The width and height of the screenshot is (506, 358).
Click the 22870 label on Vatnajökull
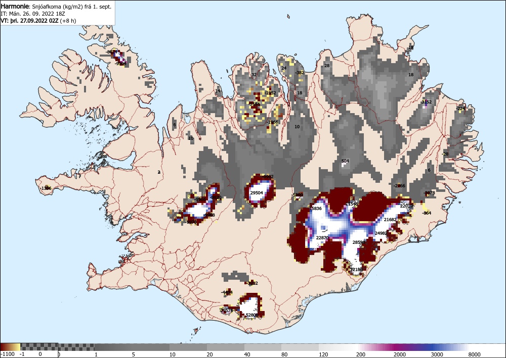322,238
